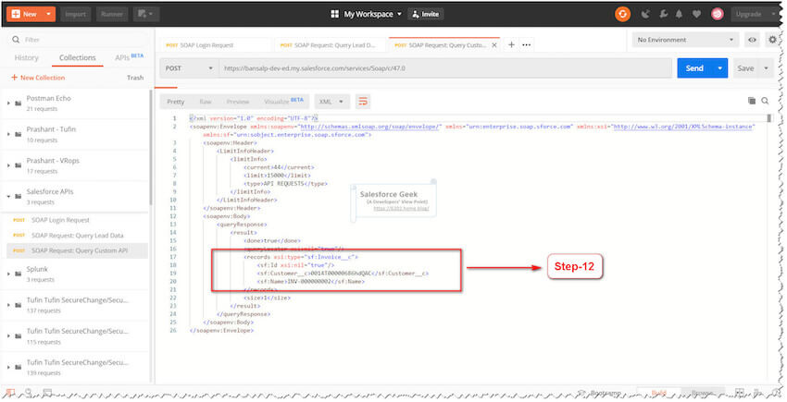Open the Trash link
This screenshot has width=787, height=402.
click(135, 78)
